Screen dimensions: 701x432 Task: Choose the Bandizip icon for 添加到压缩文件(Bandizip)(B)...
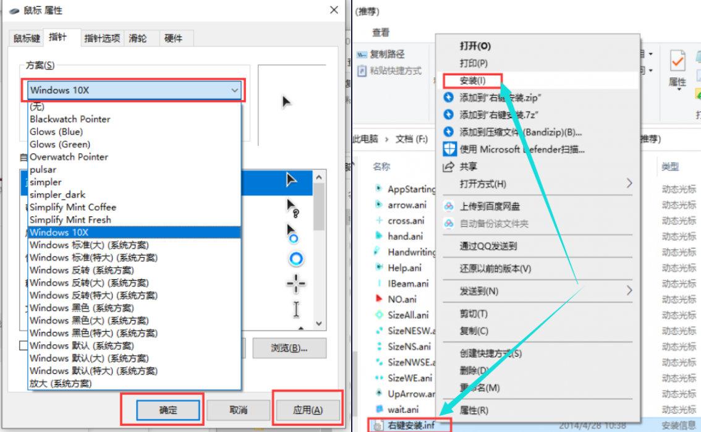pos(448,132)
